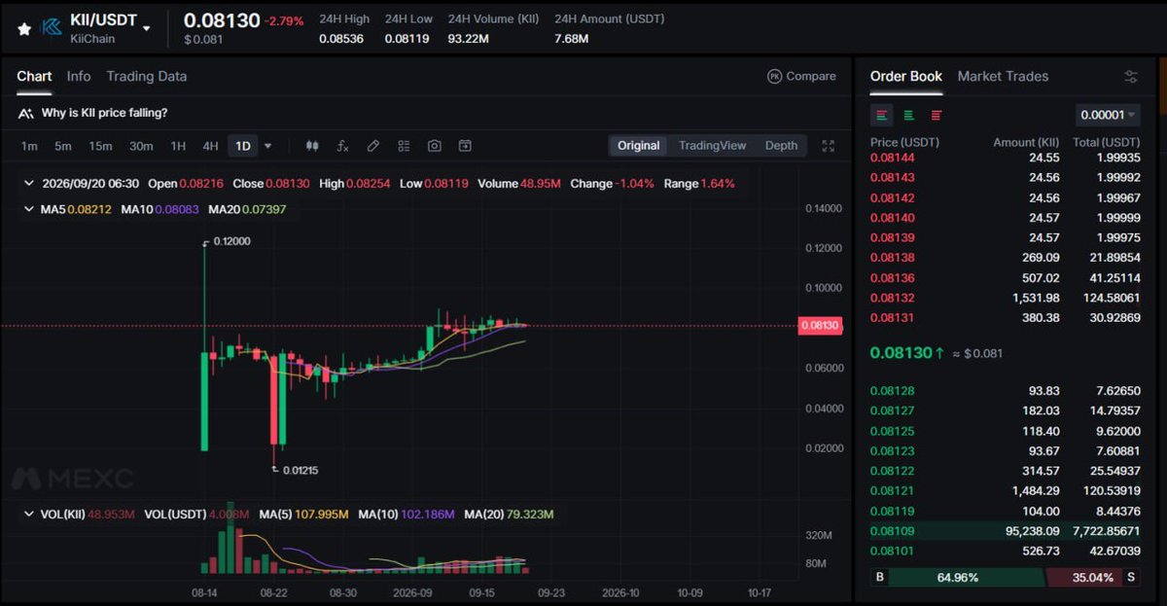Click the buy ratio 64.96% bar

(966, 577)
